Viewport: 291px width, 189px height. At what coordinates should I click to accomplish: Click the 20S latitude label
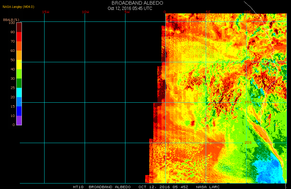(x=248, y=142)
